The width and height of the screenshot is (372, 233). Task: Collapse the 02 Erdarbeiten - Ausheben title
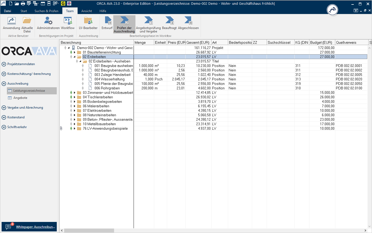click(80, 61)
